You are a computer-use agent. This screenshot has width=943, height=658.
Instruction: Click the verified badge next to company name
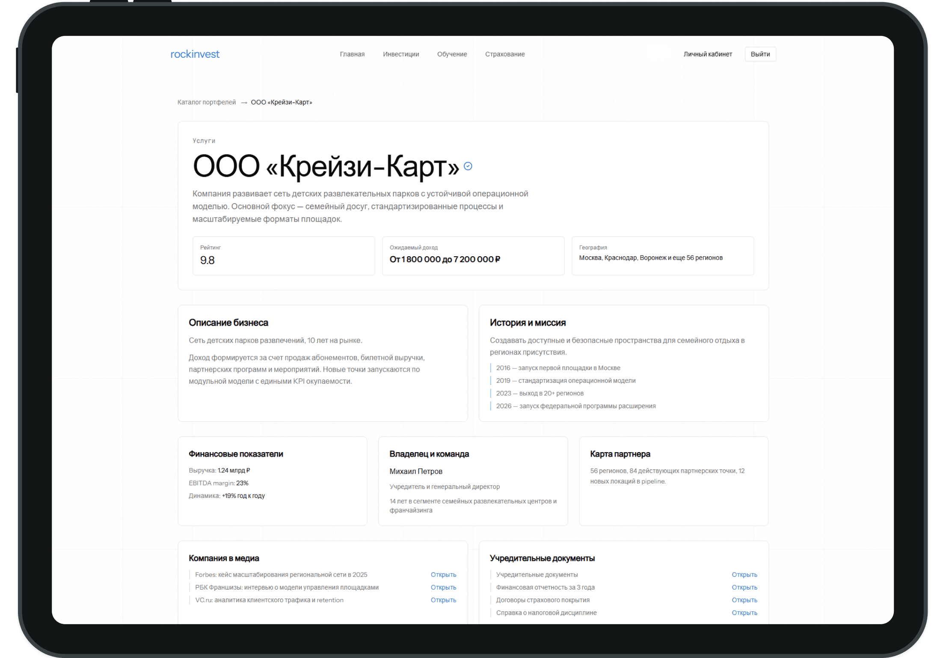tap(467, 166)
